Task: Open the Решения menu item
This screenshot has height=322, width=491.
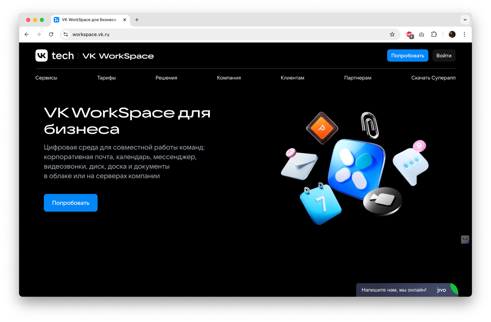Action: point(166,78)
